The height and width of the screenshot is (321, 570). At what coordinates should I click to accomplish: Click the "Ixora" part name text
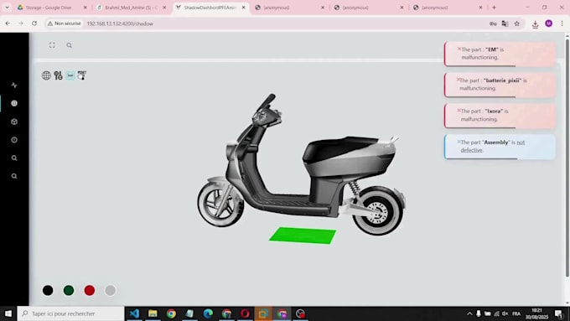(x=494, y=111)
